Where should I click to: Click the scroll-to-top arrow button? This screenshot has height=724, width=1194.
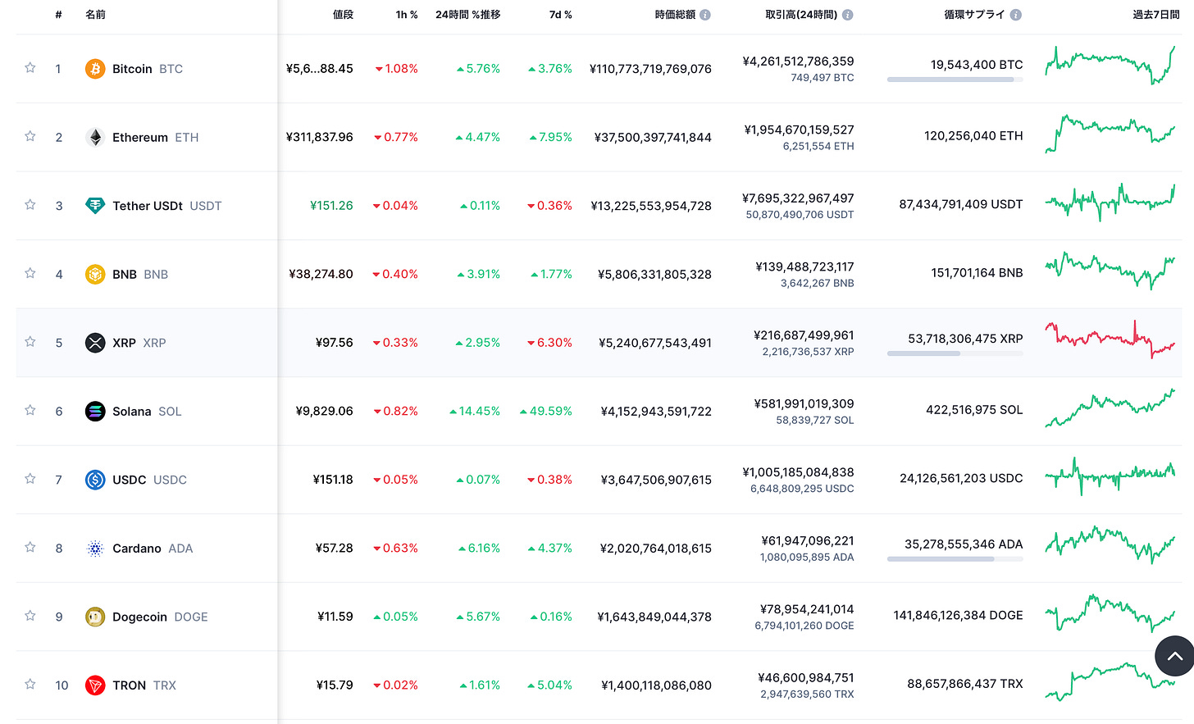coord(1175,656)
